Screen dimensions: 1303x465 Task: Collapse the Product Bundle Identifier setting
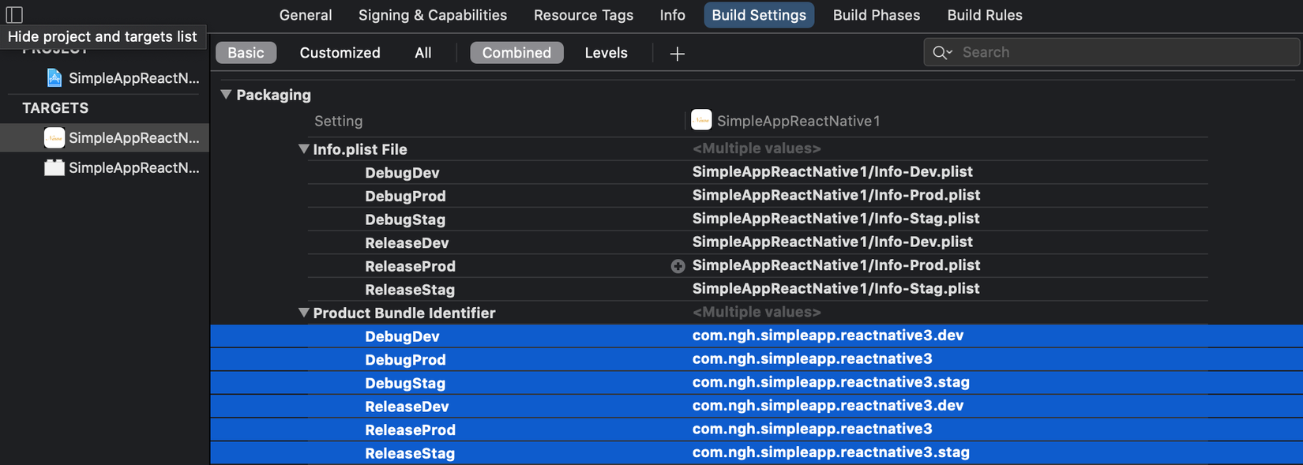point(303,313)
